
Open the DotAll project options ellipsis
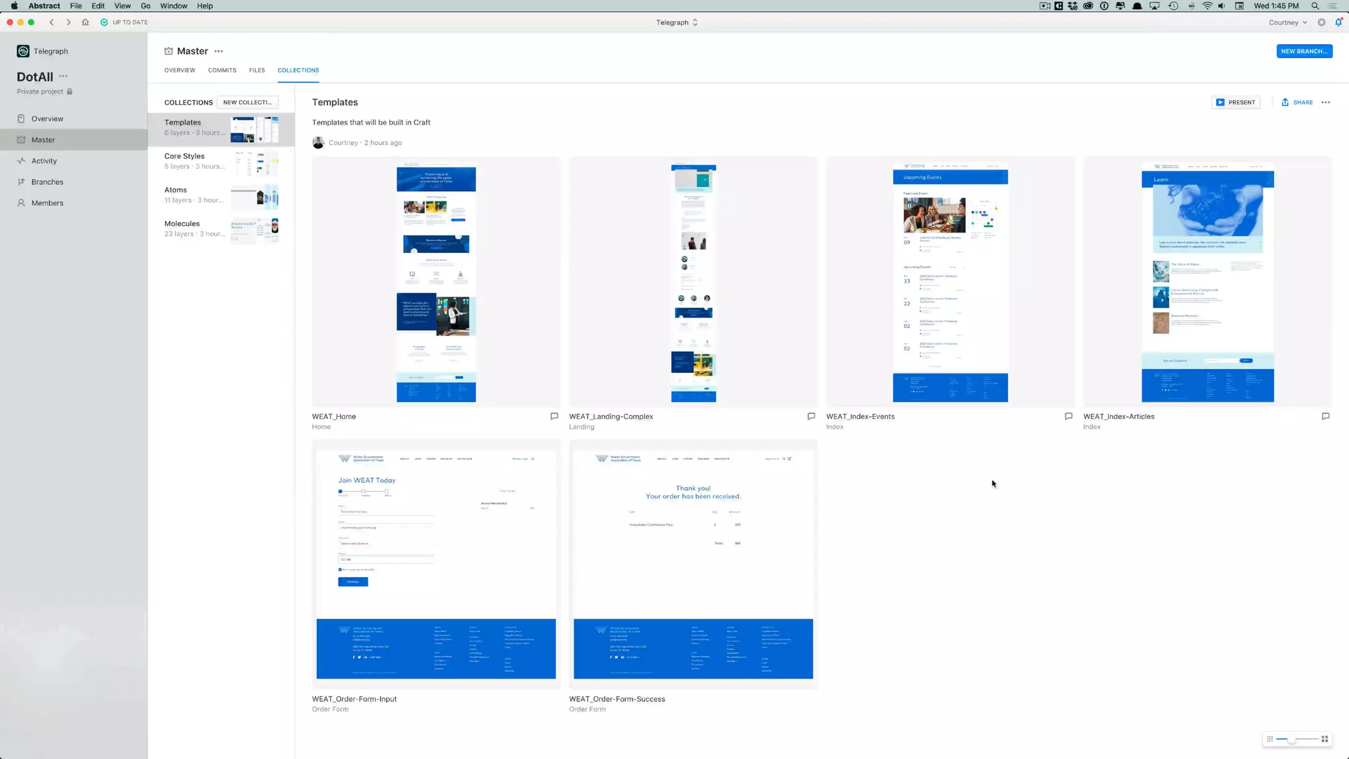(63, 76)
